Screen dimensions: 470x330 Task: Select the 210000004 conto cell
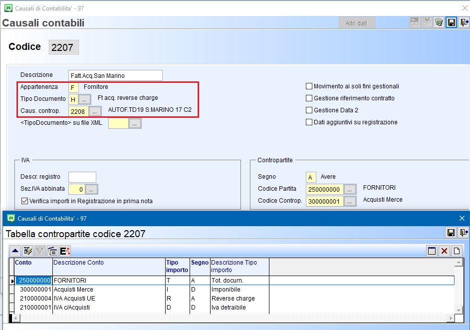33,299
